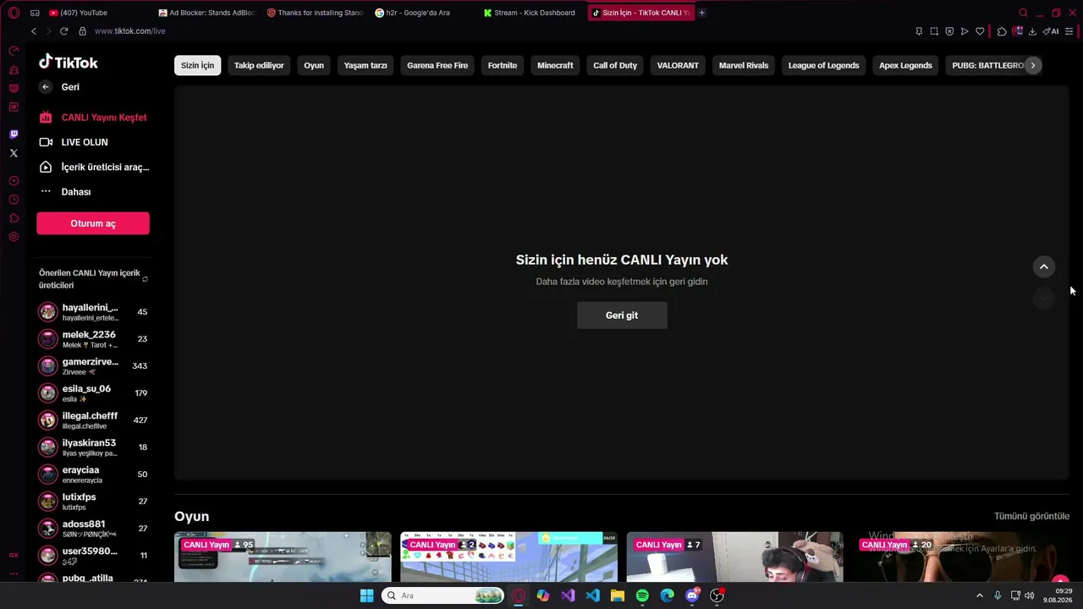Select the Oyun category chip
The image size is (1083, 609).
(314, 65)
